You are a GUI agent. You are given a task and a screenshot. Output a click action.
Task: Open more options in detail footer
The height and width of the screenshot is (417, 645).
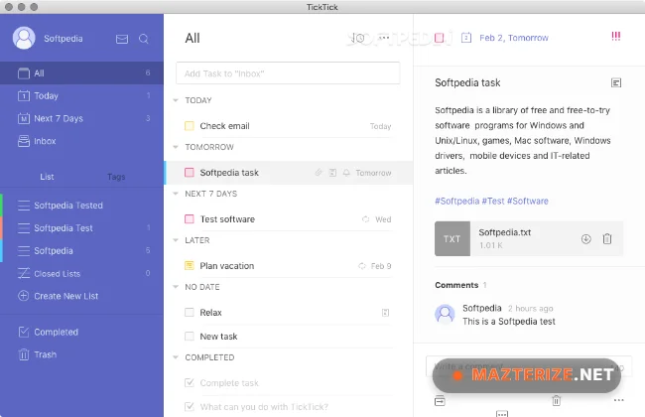pos(618,400)
